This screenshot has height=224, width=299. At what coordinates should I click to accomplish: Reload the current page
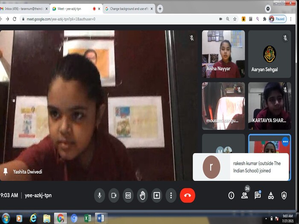(15, 19)
